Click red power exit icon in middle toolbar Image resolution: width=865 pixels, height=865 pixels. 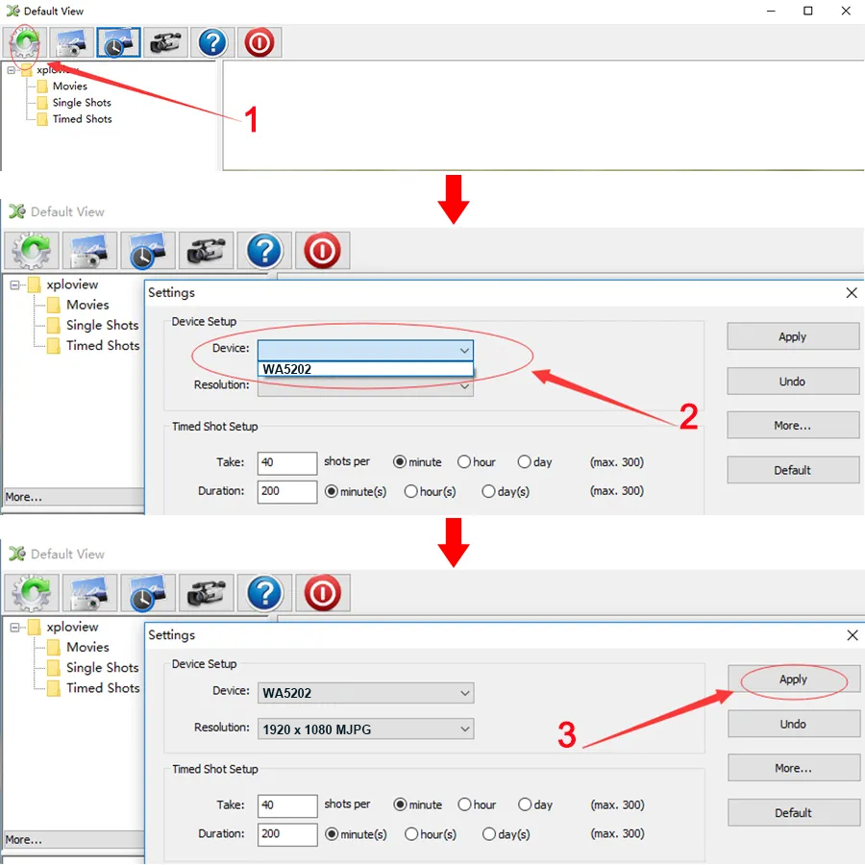(x=322, y=250)
